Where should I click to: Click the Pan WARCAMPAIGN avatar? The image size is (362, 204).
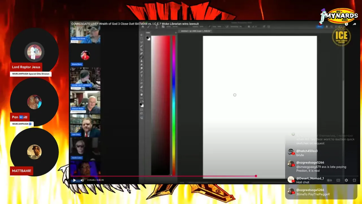pos(35,102)
